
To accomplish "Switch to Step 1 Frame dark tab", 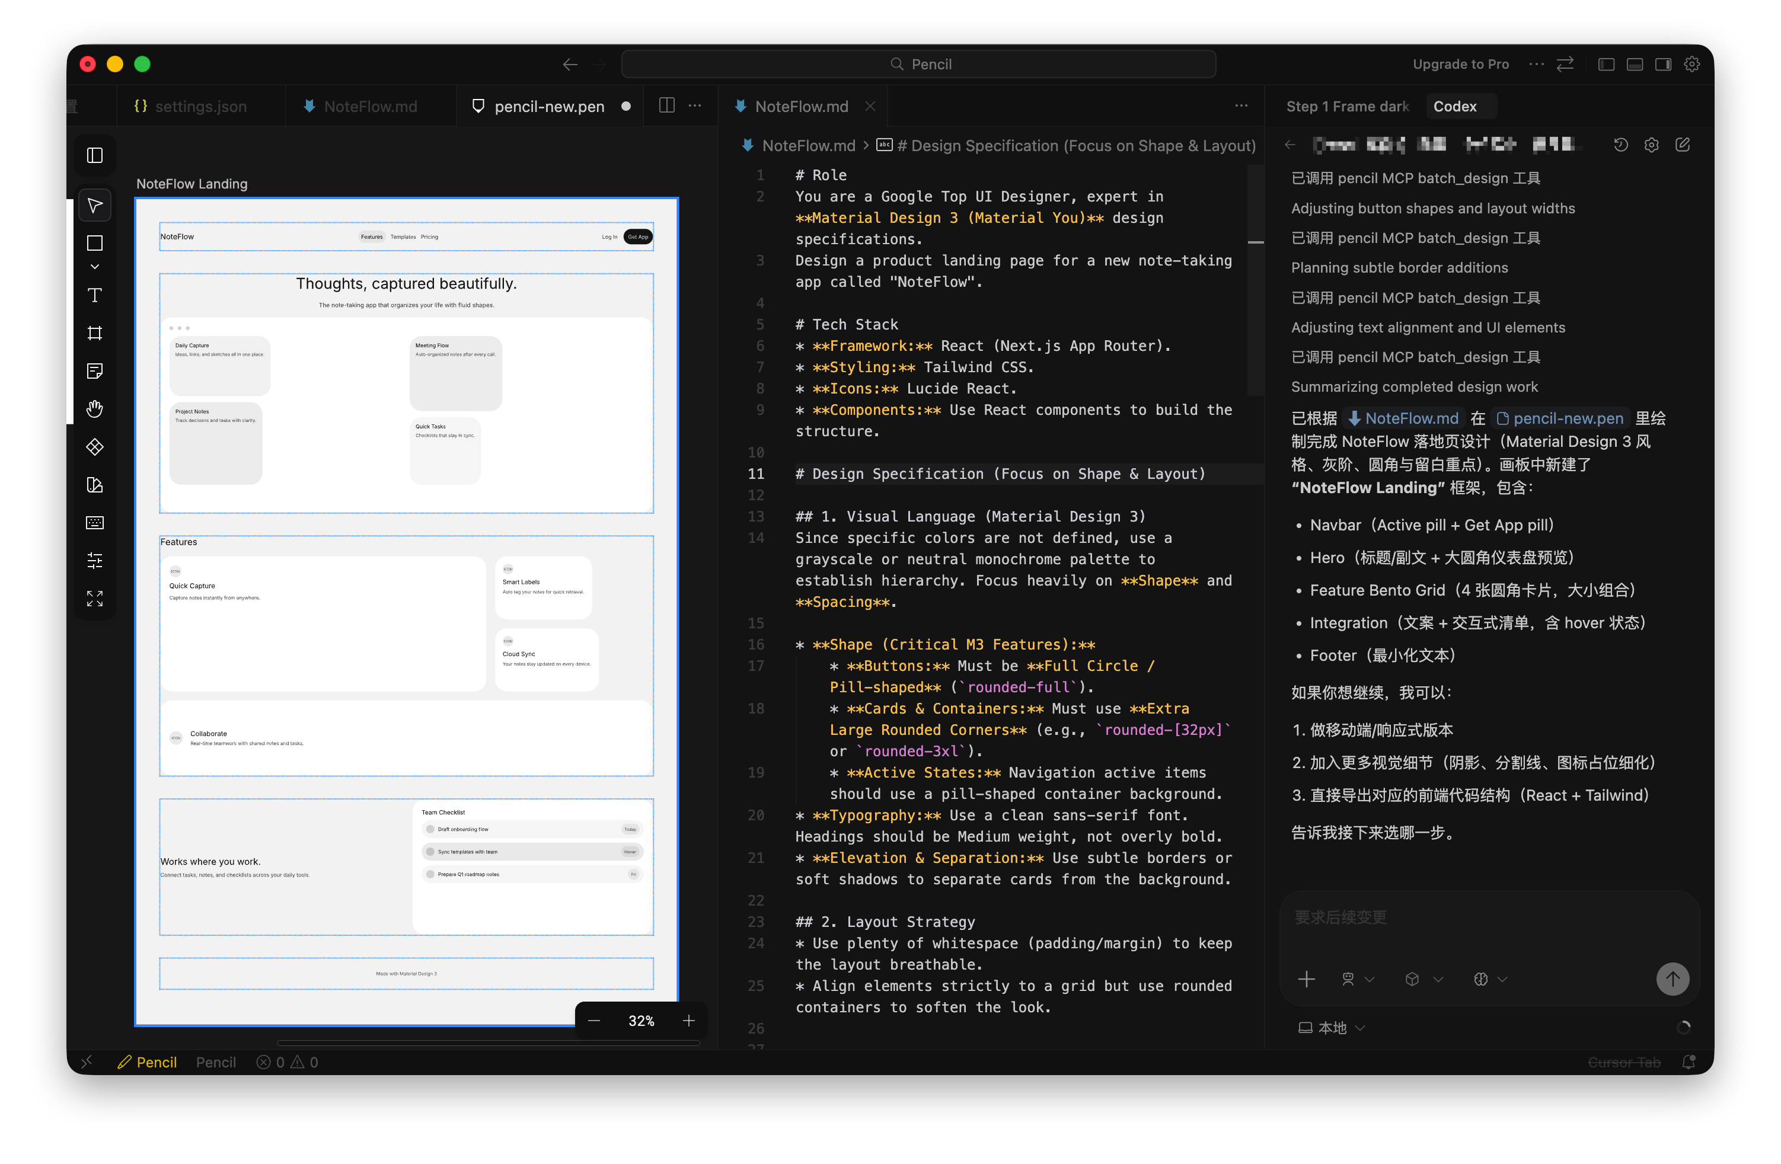I will coord(1346,106).
